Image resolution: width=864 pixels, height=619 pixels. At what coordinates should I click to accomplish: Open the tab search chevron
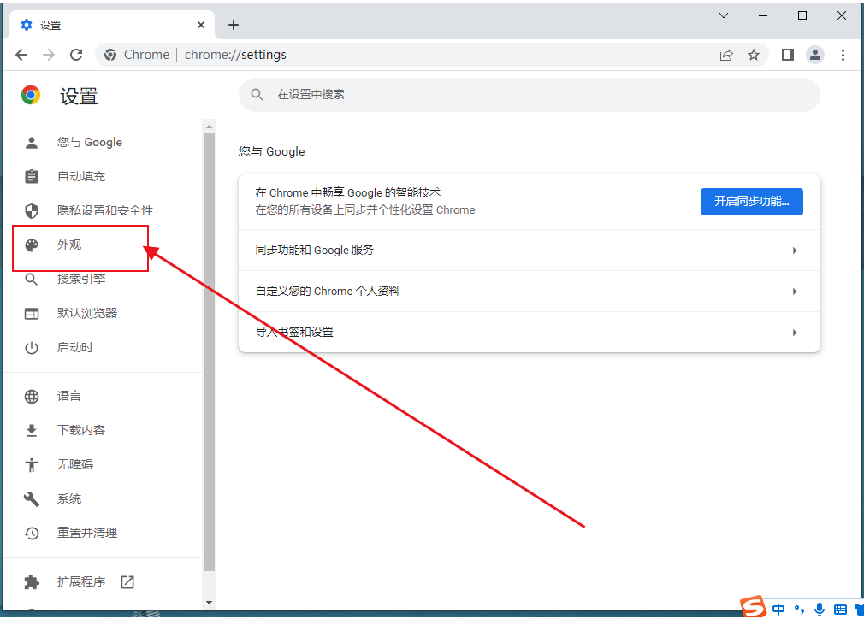pos(724,15)
